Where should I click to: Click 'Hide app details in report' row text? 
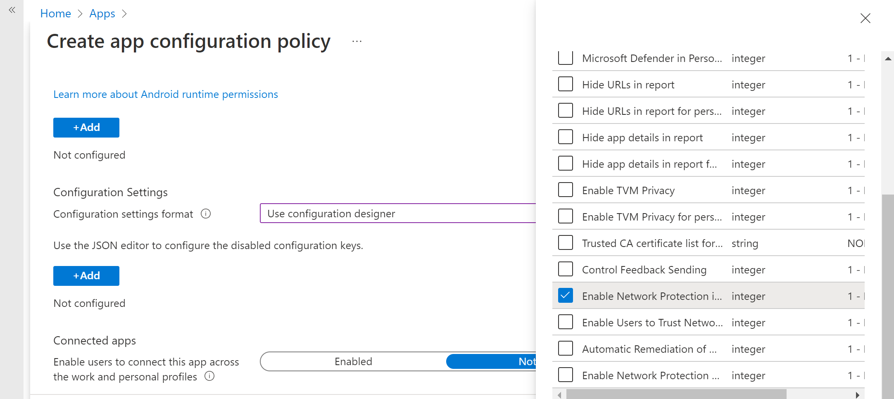click(x=642, y=138)
